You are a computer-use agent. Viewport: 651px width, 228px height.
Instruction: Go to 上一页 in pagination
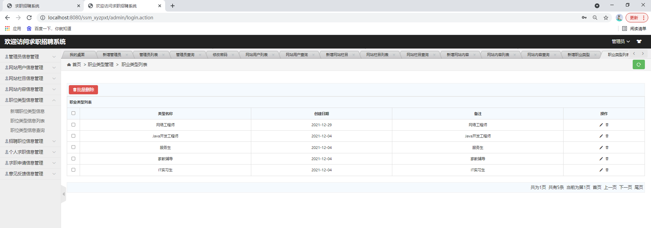pyautogui.click(x=610, y=187)
